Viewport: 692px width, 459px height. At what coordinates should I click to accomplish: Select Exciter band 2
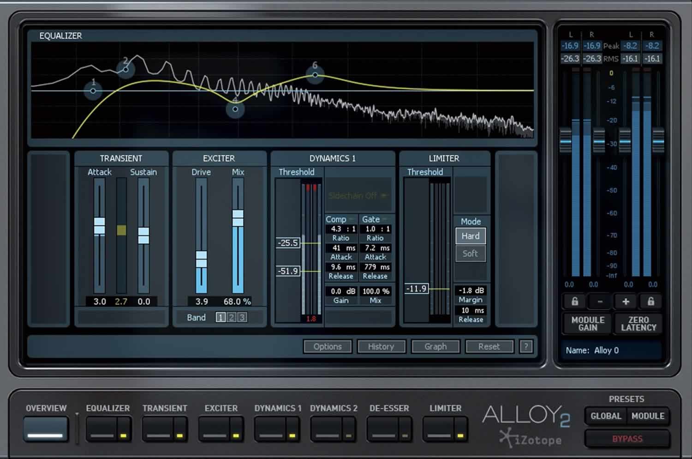(232, 317)
